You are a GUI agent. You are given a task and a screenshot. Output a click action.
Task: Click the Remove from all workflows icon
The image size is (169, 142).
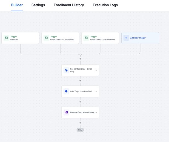pos(66,112)
